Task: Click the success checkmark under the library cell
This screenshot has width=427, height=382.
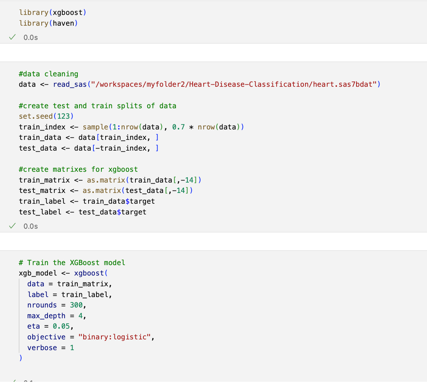Action: point(12,37)
